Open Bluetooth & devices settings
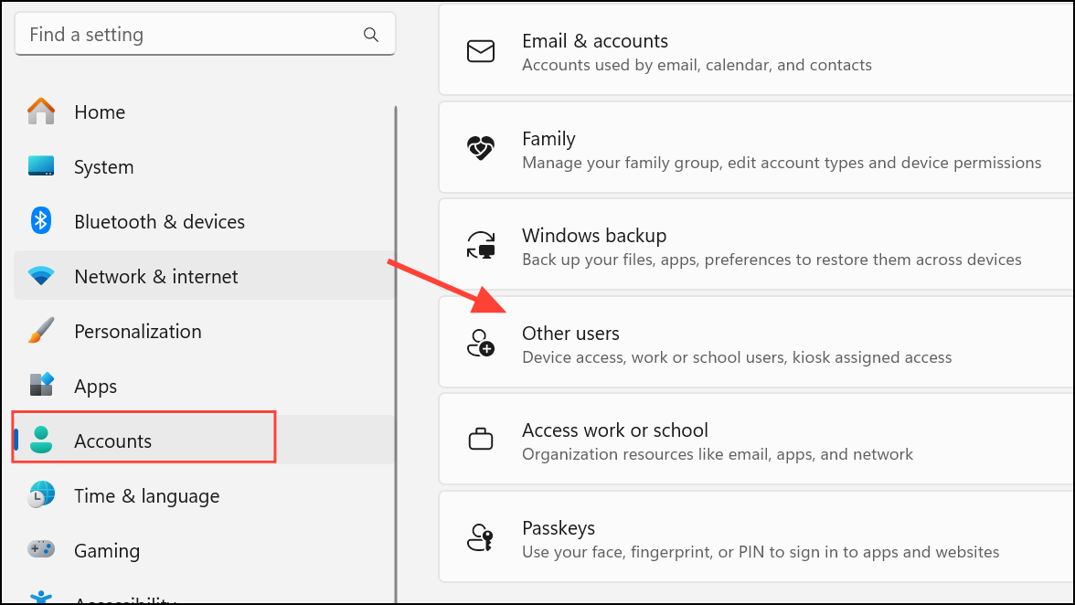 (205, 221)
